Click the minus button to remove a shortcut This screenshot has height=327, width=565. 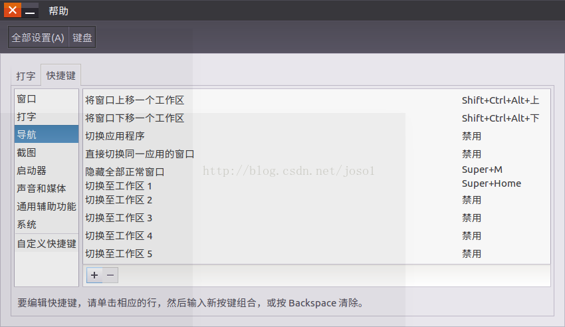110,275
